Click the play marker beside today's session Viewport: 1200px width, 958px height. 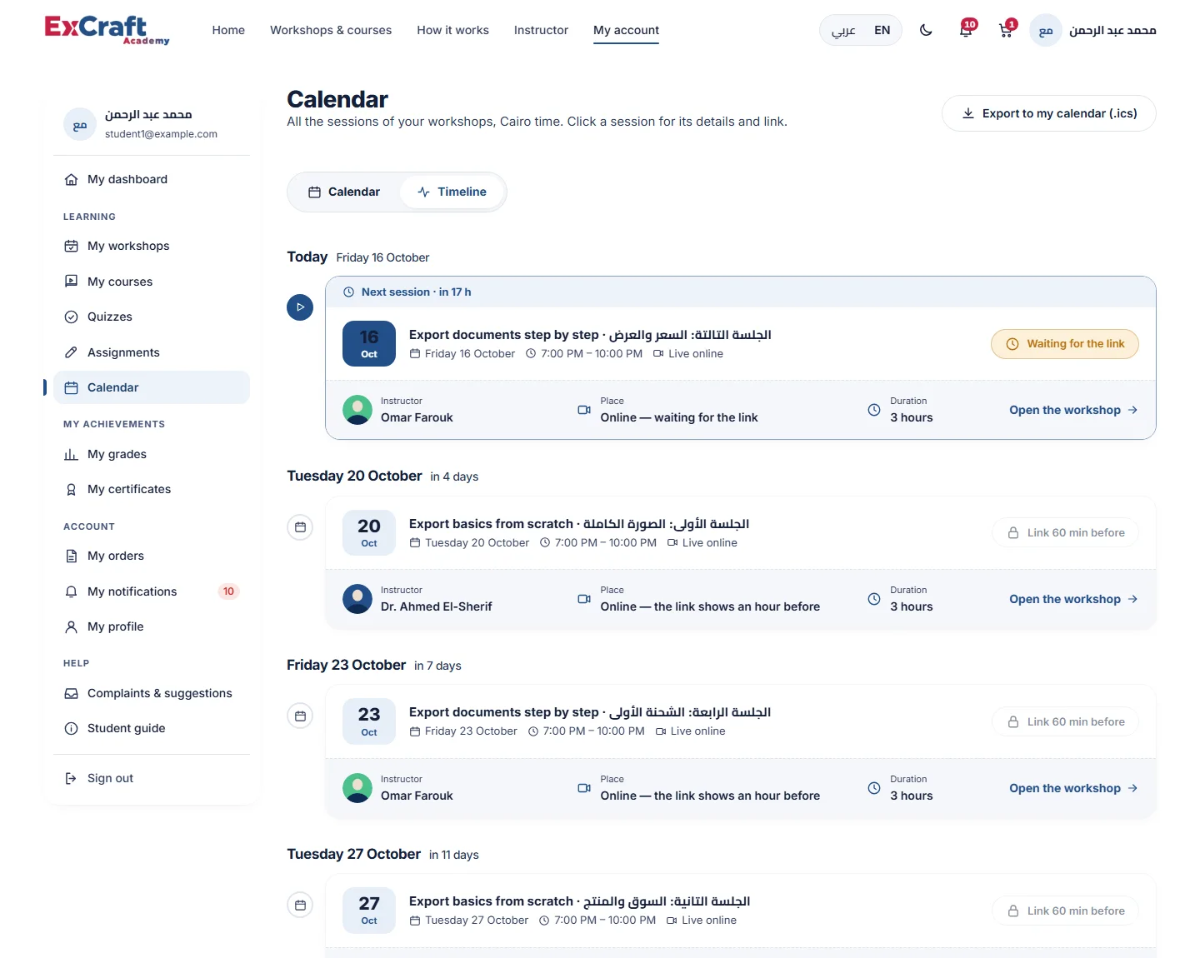point(300,307)
